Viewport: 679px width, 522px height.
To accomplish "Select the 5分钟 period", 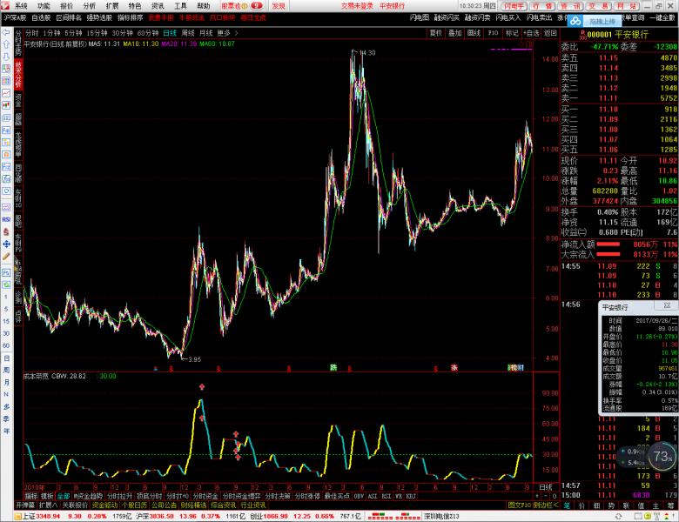I will tap(73, 33).
